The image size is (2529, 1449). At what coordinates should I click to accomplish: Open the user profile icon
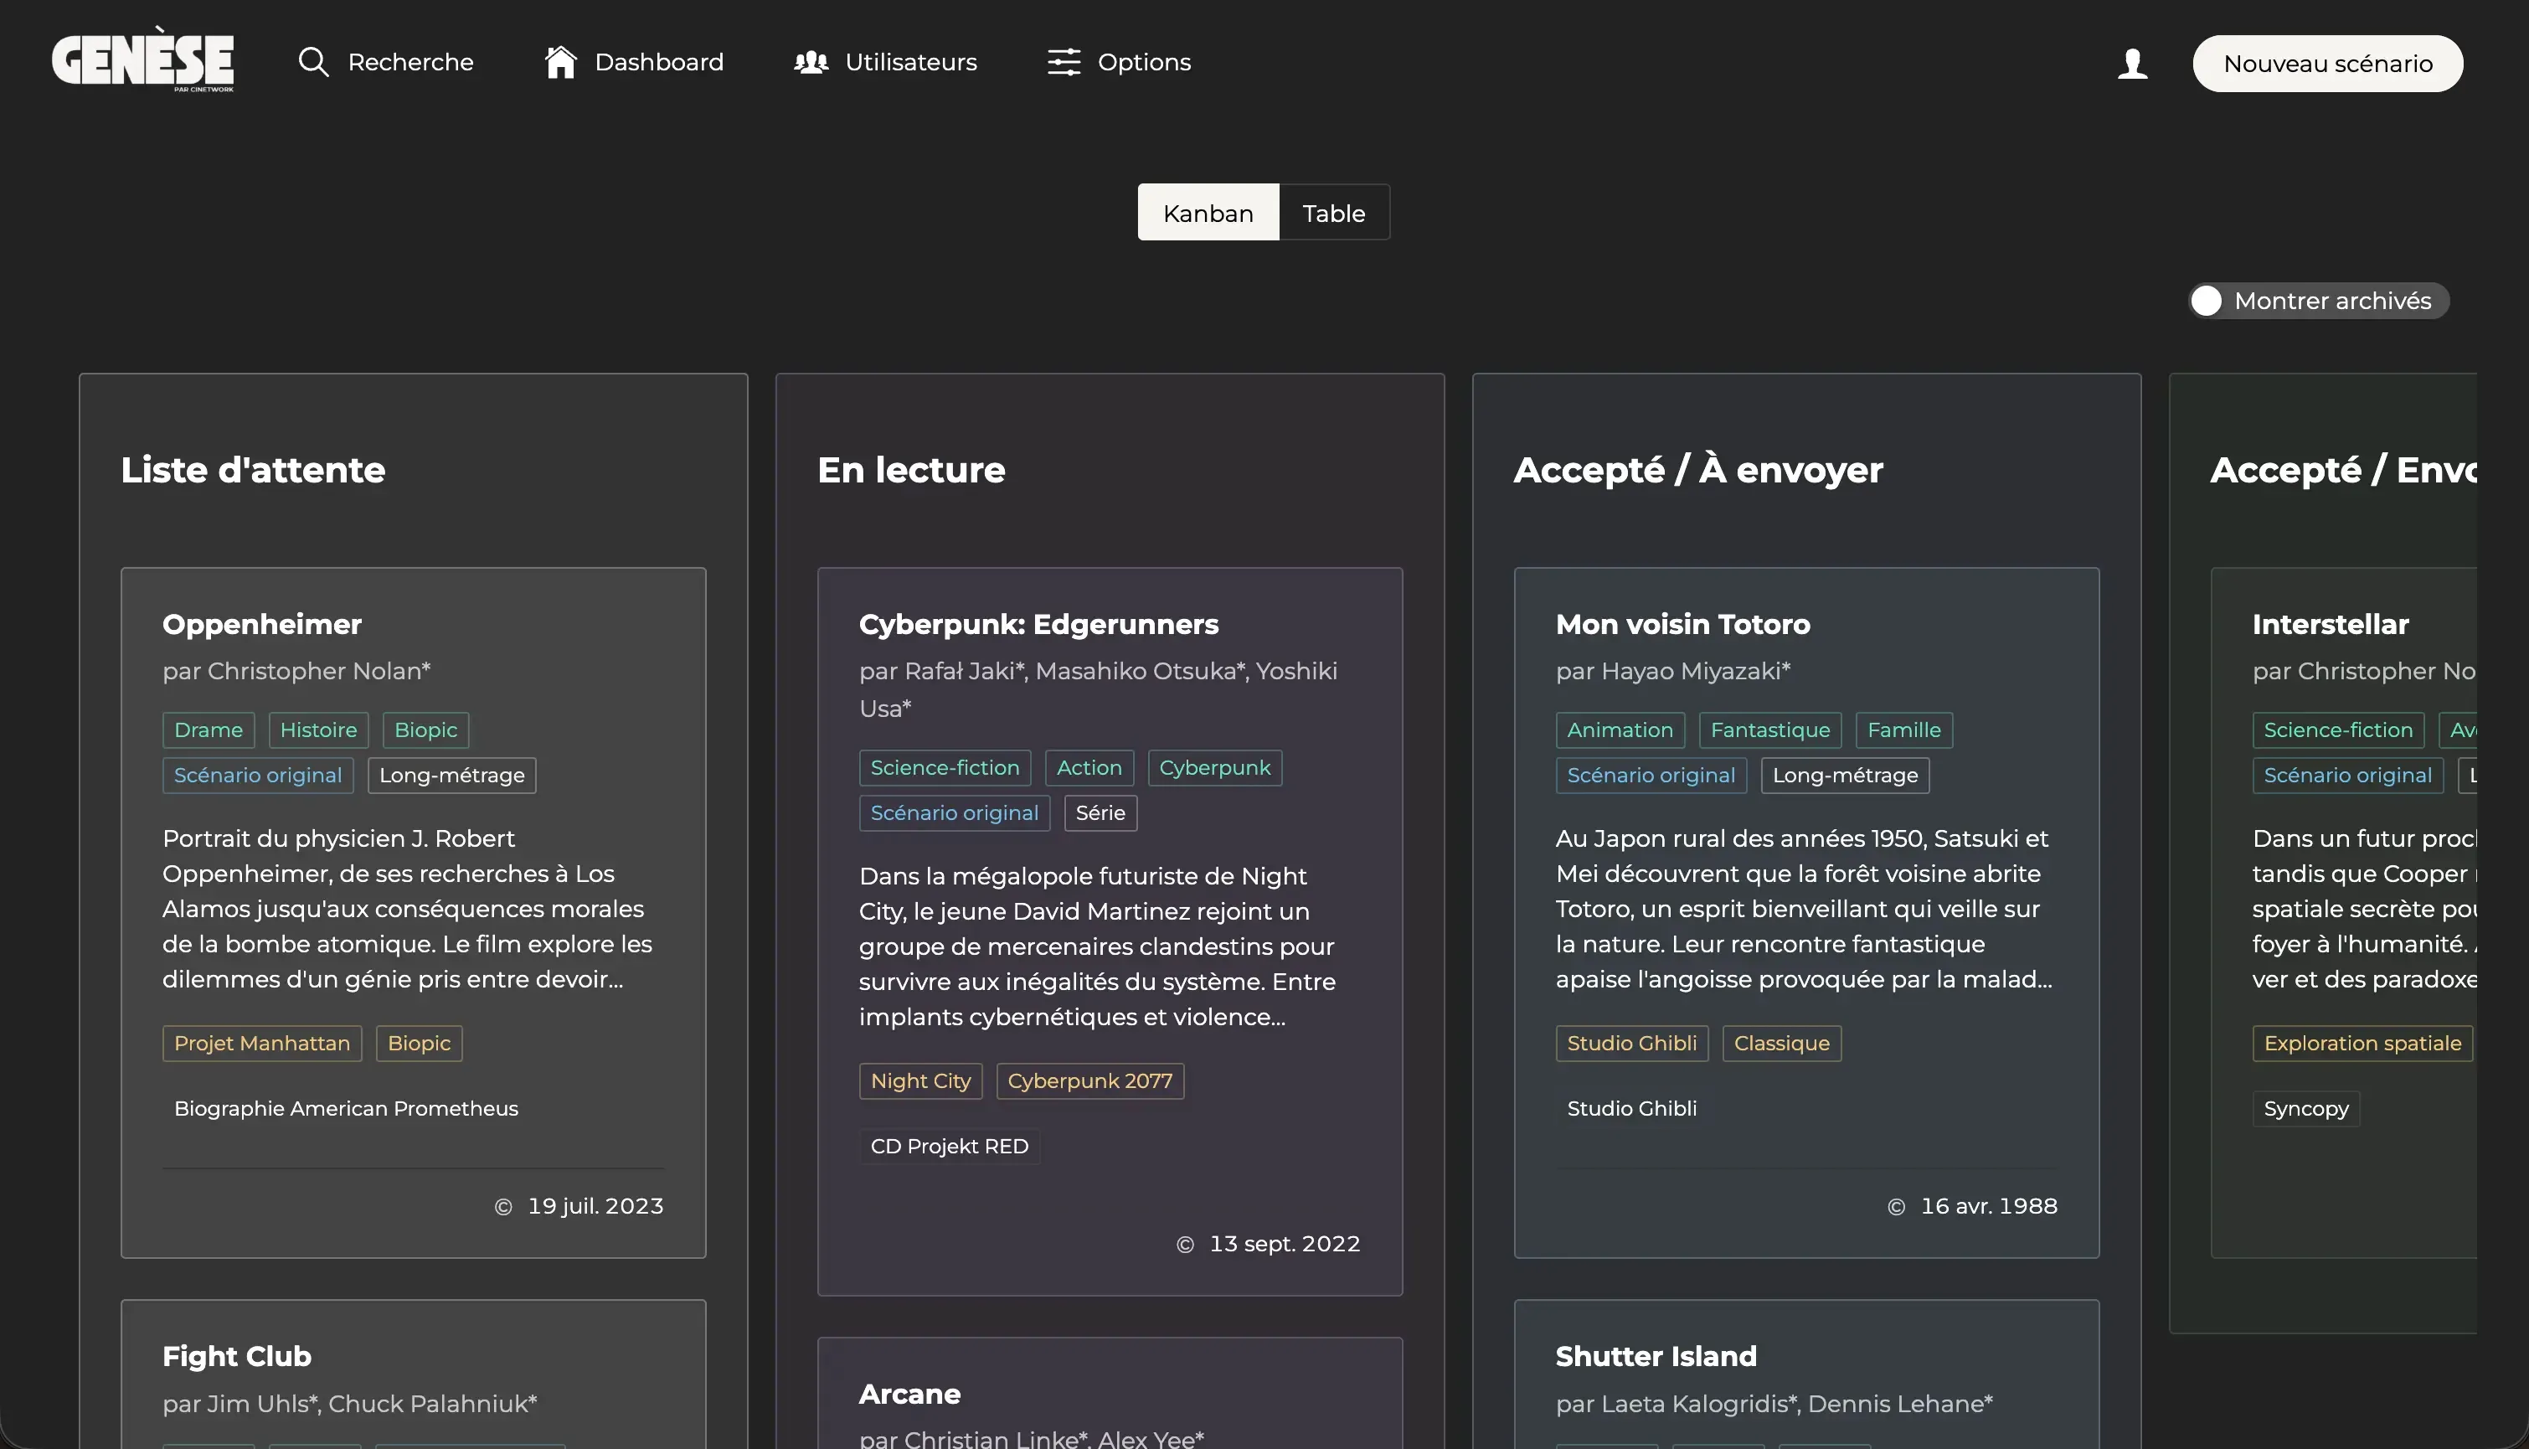(2132, 64)
